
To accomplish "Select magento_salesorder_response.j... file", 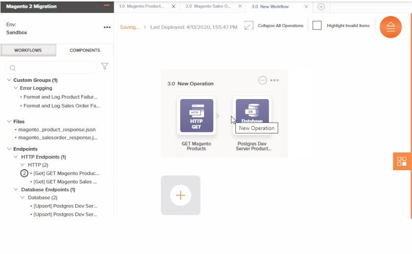I will pos(58,137).
